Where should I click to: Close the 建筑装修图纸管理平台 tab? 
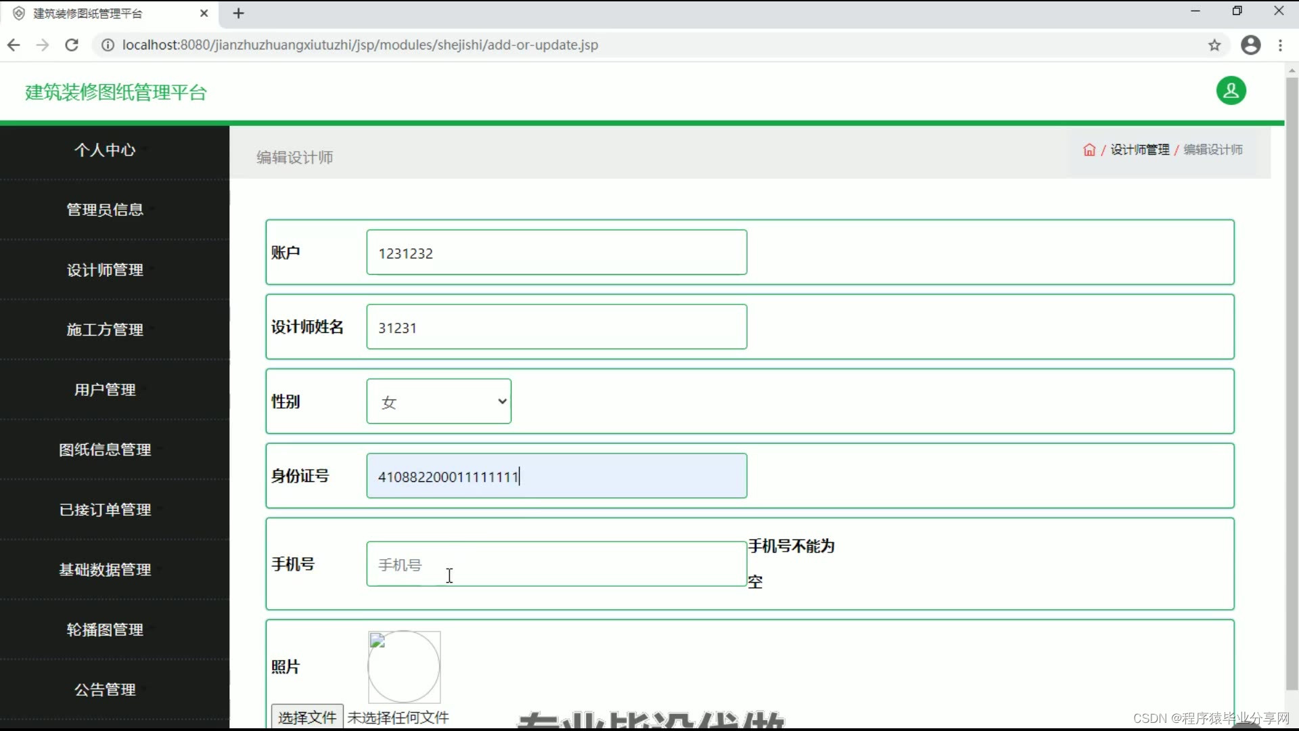(x=204, y=14)
